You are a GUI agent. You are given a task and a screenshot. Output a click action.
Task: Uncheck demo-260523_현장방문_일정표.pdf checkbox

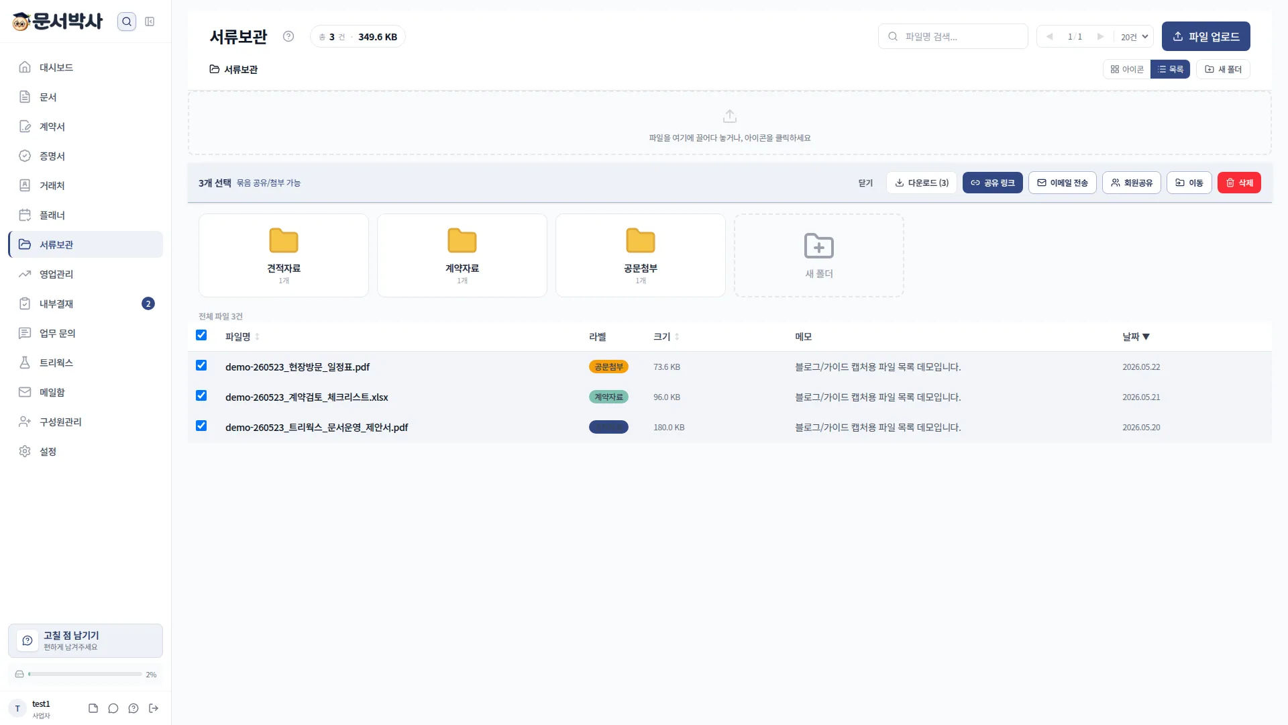(201, 365)
